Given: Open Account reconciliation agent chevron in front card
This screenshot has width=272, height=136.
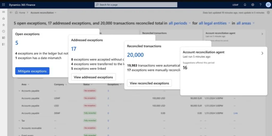Looking at the screenshot, I should click(x=262, y=53).
